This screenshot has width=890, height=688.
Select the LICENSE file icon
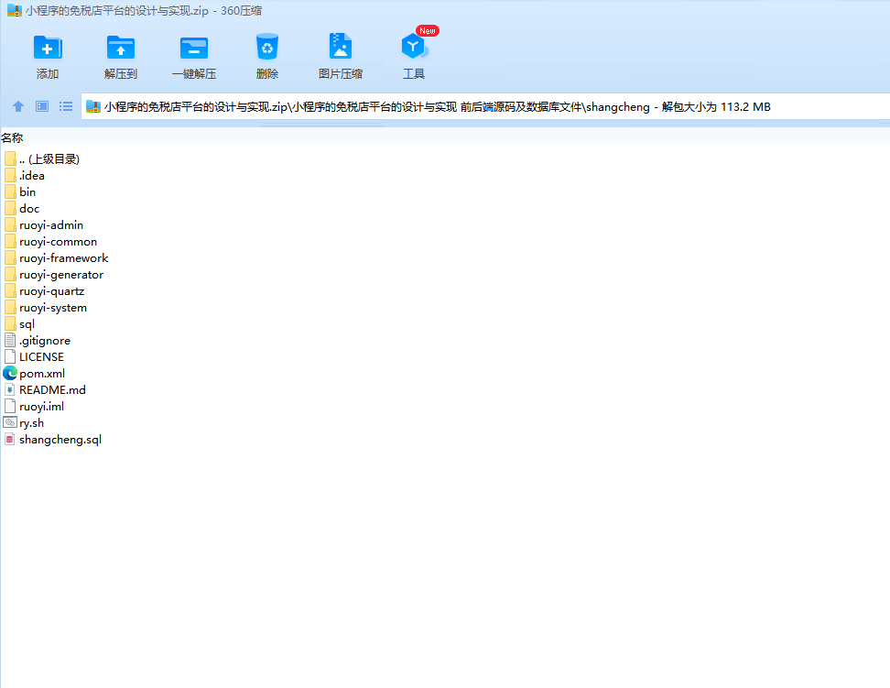pyautogui.click(x=10, y=356)
